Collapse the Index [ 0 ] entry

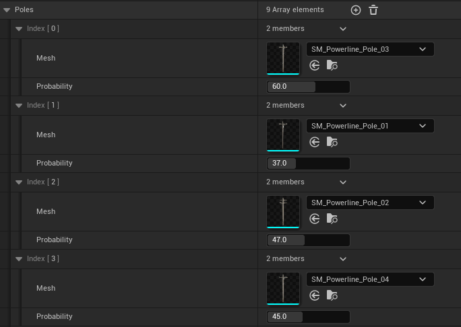click(19, 29)
